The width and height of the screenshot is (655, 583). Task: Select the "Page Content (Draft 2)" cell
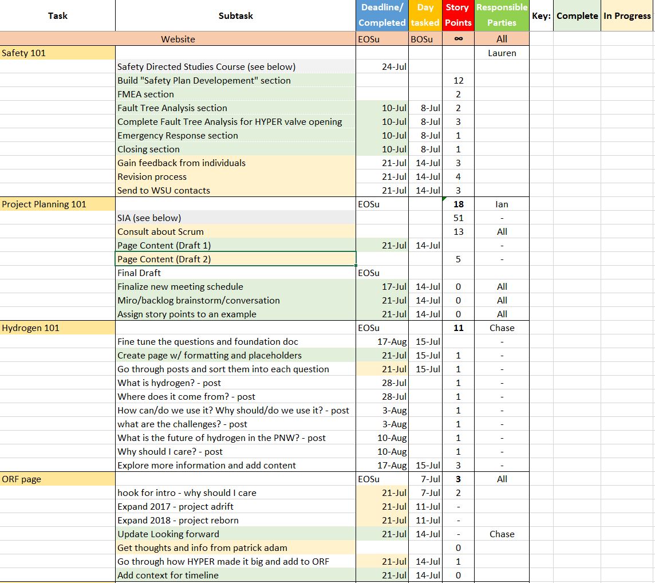(x=235, y=259)
